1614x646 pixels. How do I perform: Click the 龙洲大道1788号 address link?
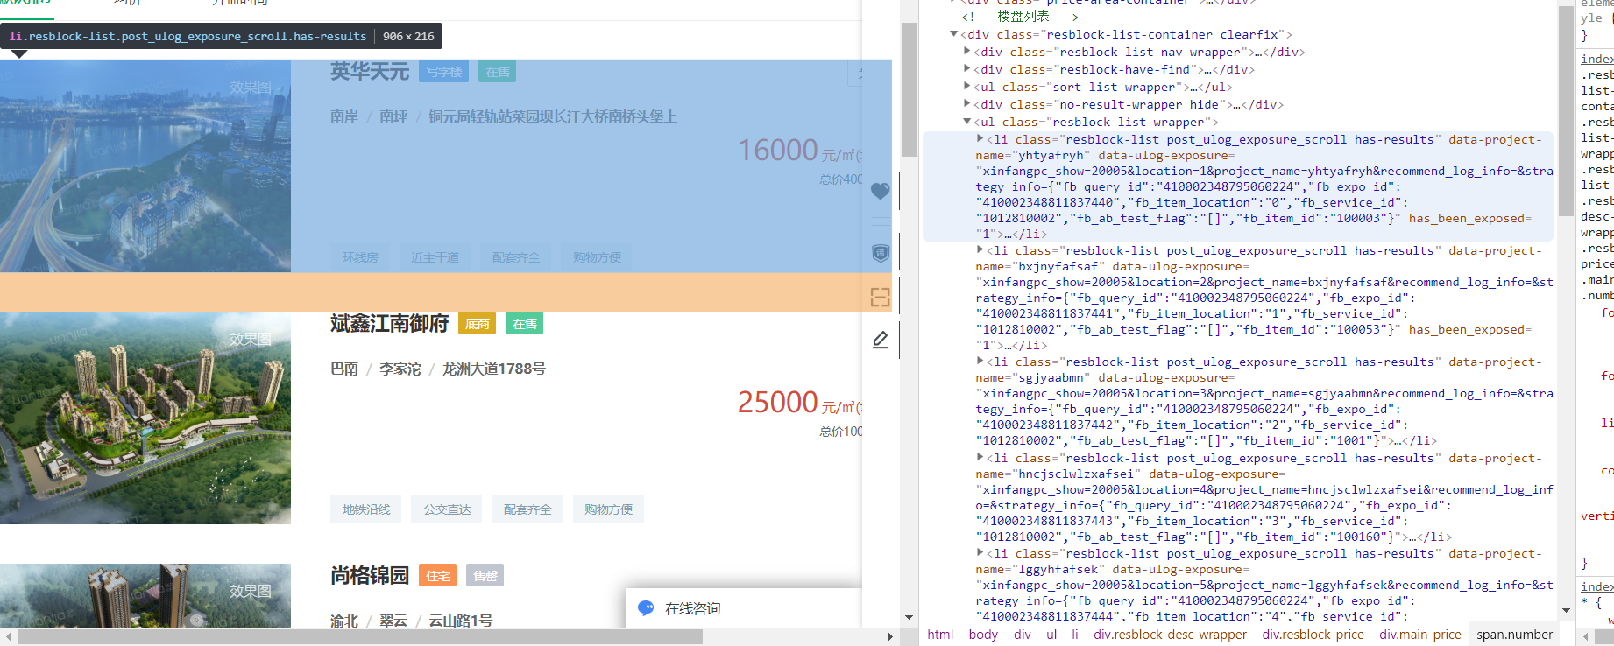pos(494,369)
